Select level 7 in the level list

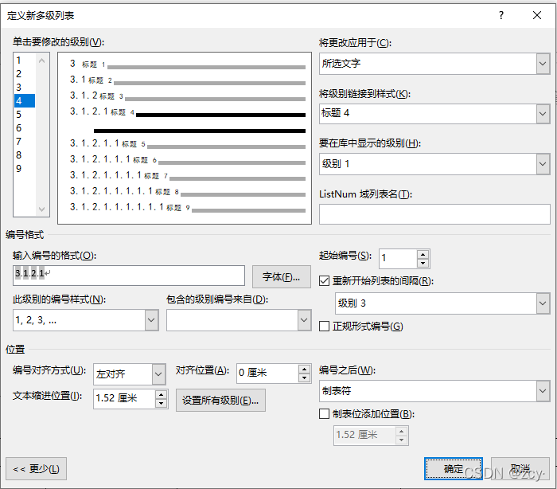click(x=24, y=141)
